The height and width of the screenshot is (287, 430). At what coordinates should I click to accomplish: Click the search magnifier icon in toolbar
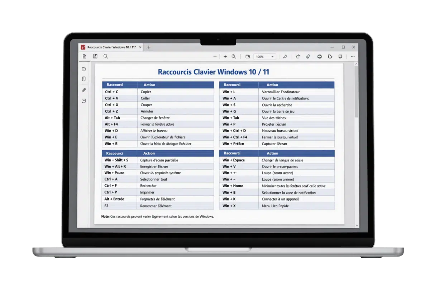[x=106, y=56]
